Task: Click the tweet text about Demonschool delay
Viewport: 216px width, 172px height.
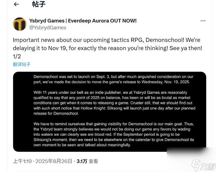Action: (x=107, y=44)
